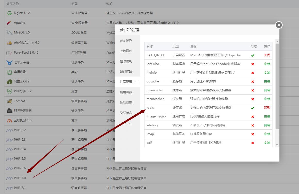Click the scrollbar up arrow in extension list

click(x=277, y=41)
